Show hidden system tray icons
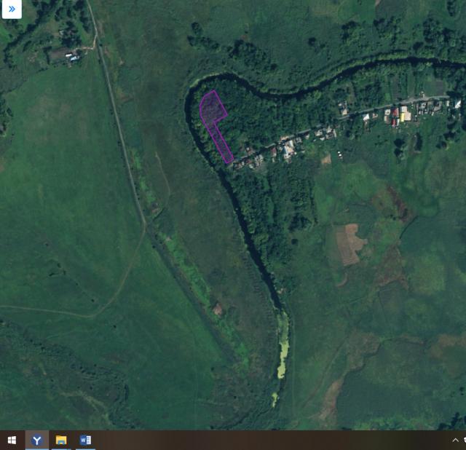Image resolution: width=466 pixels, height=450 pixels. pyautogui.click(x=455, y=441)
